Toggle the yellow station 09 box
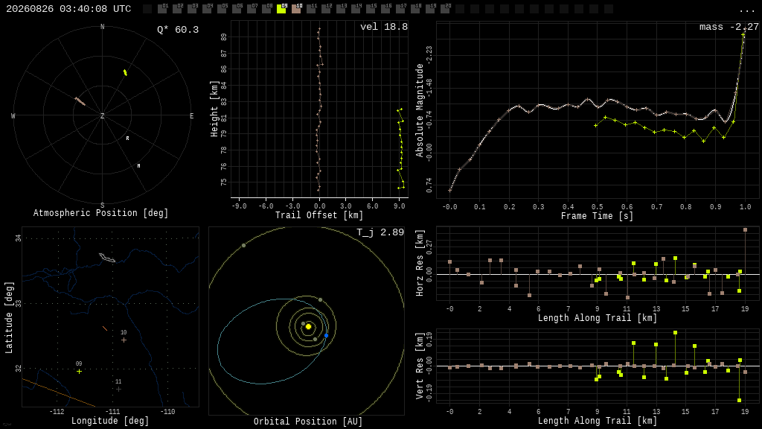Image resolution: width=762 pixels, height=429 pixels. pos(281,9)
